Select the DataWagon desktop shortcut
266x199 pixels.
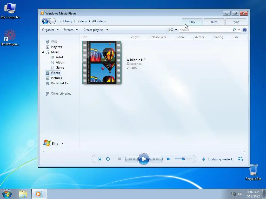[x=10, y=38]
